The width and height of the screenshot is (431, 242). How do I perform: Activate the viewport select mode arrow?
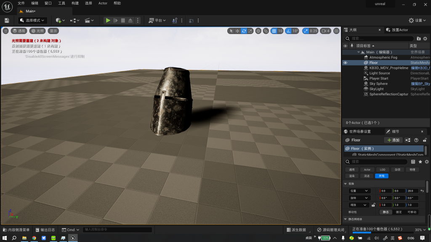pos(231,31)
